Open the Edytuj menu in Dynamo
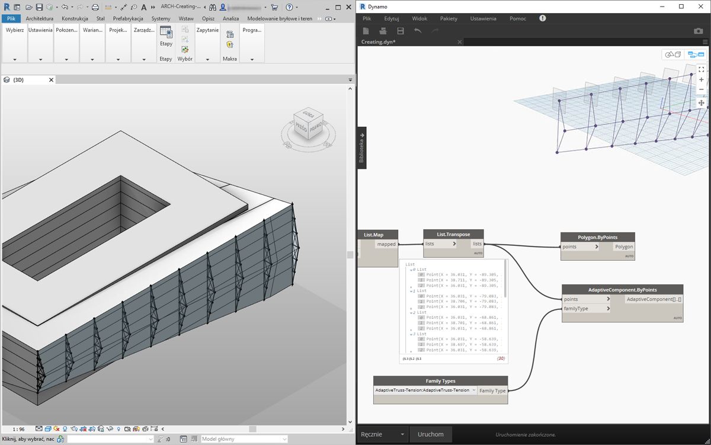The height and width of the screenshot is (445, 711). pos(392,18)
